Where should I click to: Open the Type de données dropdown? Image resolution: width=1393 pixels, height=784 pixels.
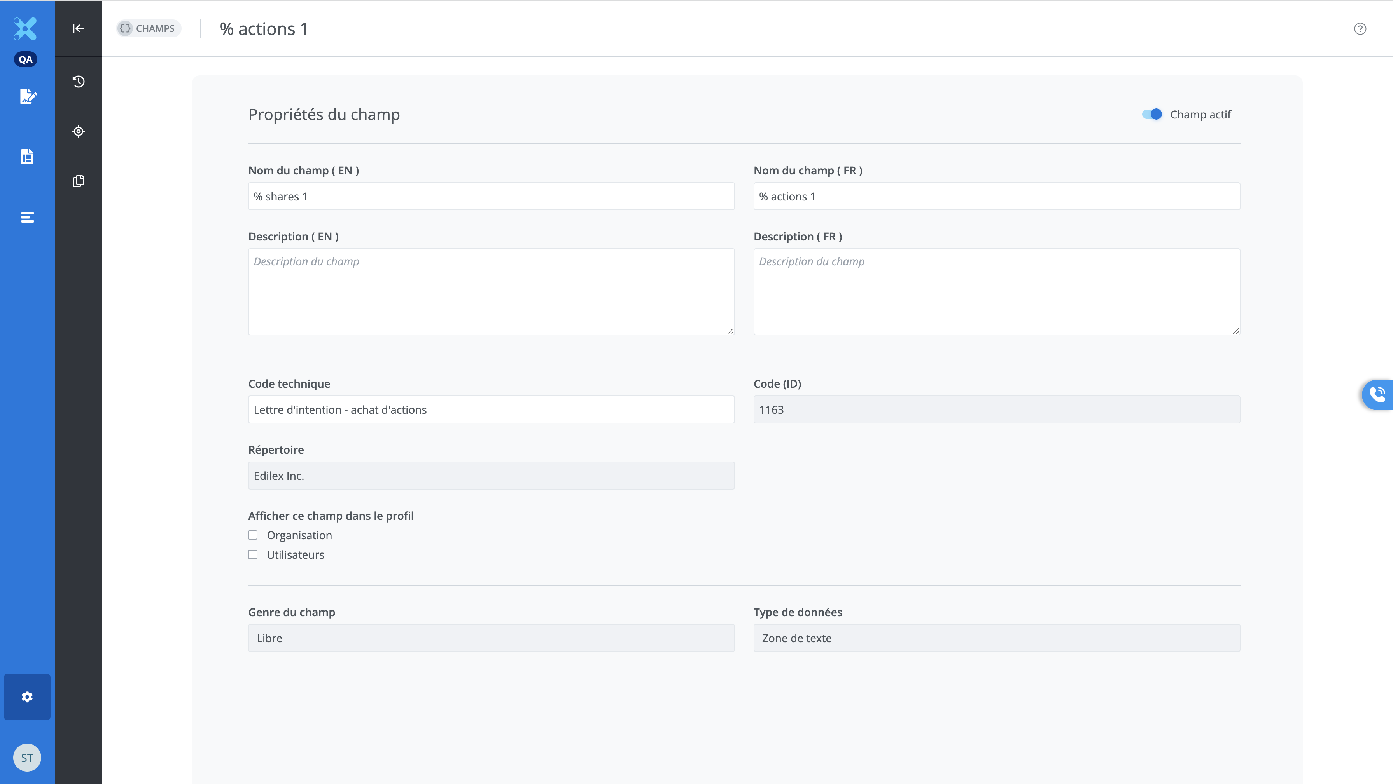coord(996,638)
